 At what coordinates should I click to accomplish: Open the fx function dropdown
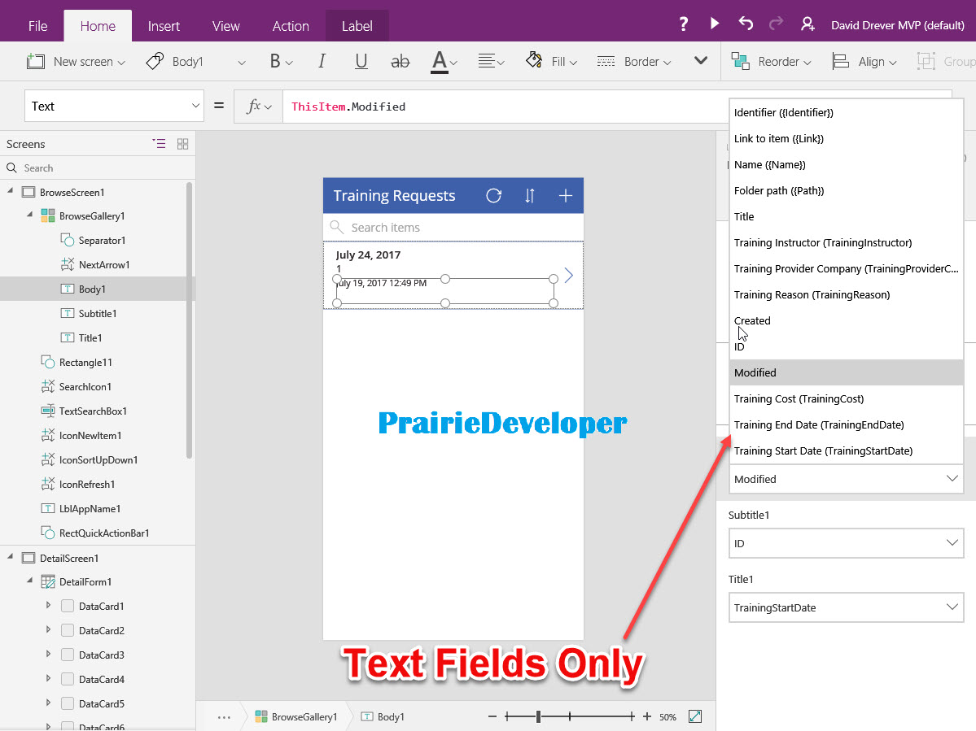tap(259, 107)
